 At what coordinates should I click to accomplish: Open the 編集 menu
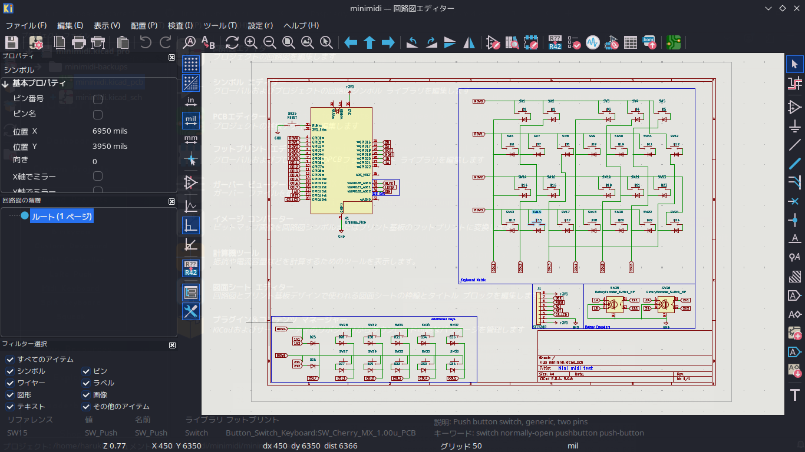[70, 25]
